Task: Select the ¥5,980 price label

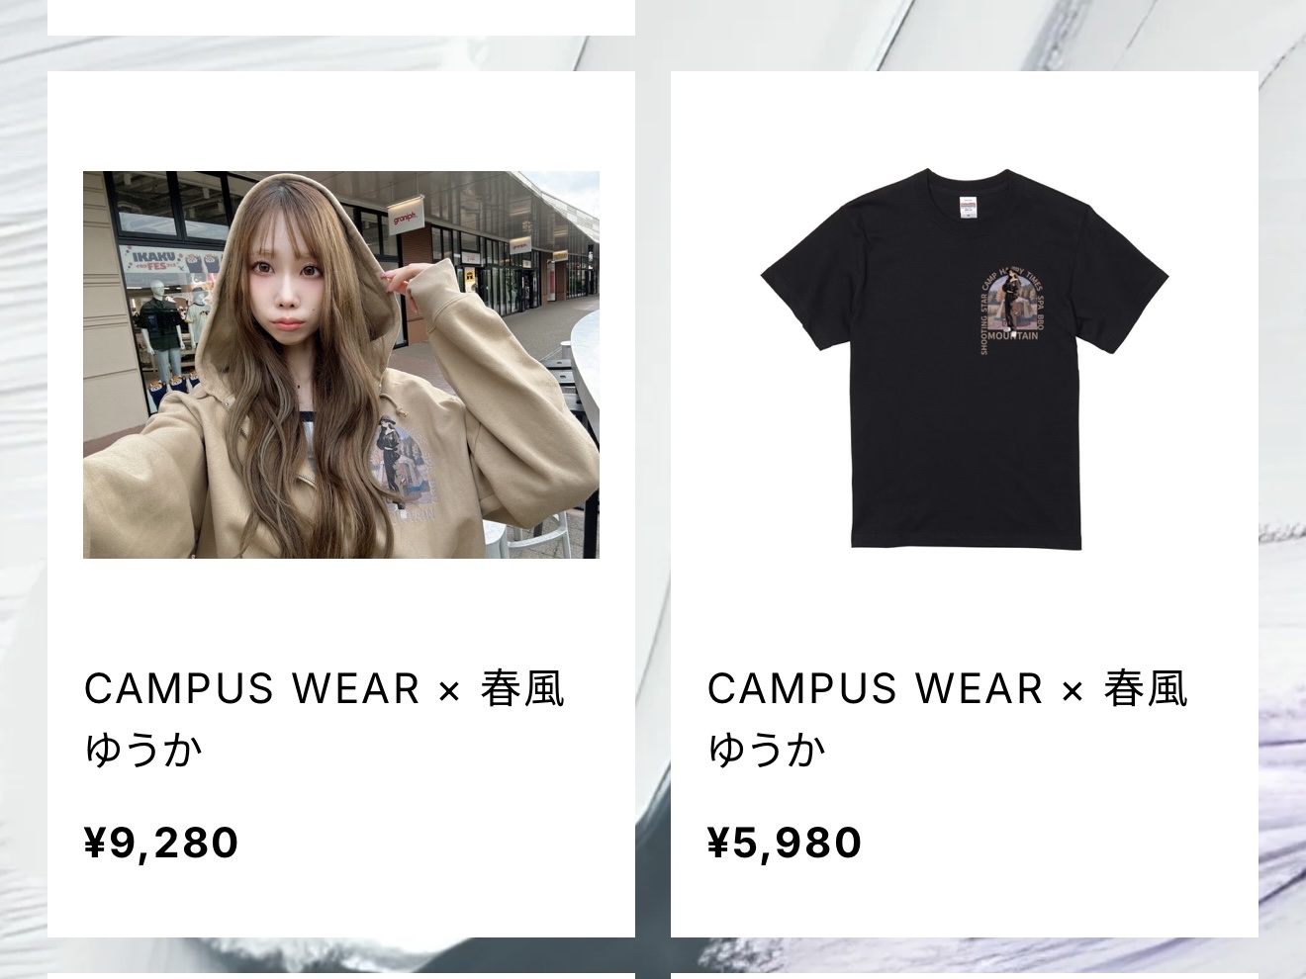Action: coord(785,843)
